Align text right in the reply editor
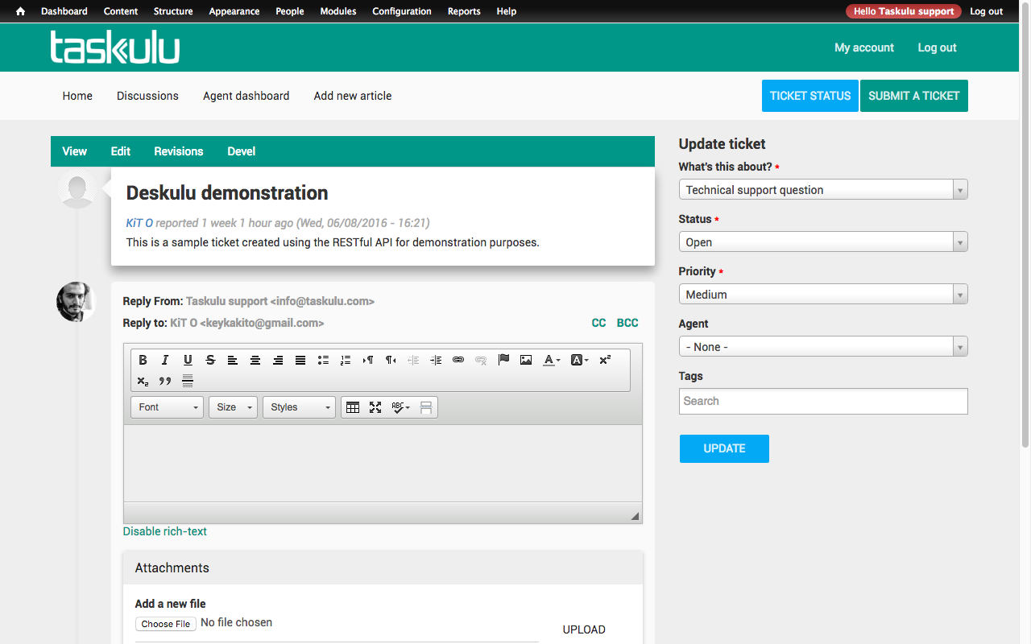1031x644 pixels. pyautogui.click(x=278, y=360)
